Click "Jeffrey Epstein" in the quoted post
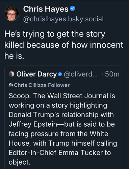This screenshot has height=169, width=129. 33,124
